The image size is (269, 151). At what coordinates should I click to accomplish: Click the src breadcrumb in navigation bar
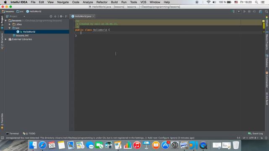click(20, 11)
